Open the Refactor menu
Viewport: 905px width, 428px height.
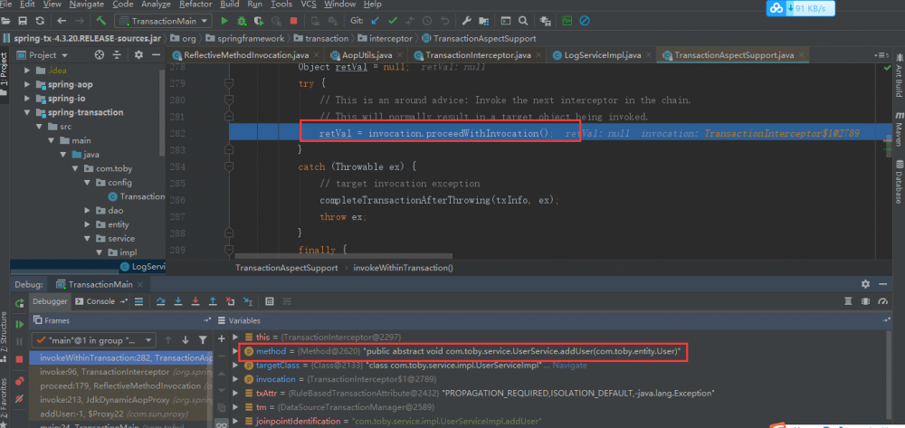[x=195, y=5]
